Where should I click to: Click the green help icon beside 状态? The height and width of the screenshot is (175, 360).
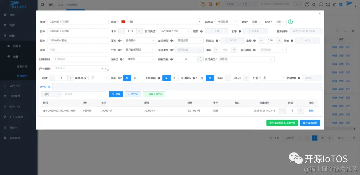[290, 22]
